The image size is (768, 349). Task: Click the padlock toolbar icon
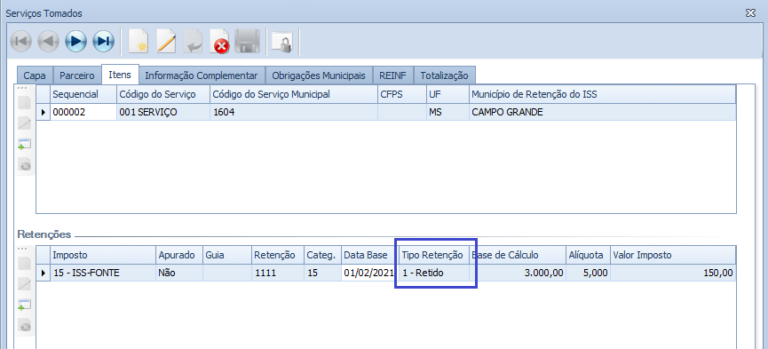pos(282,41)
